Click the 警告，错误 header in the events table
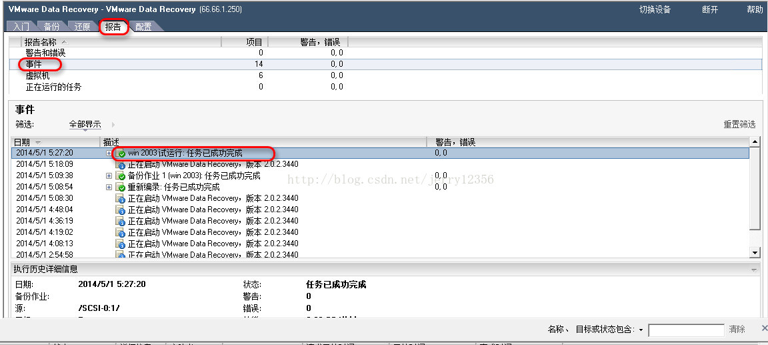This screenshot has height=345, width=768. click(588, 142)
